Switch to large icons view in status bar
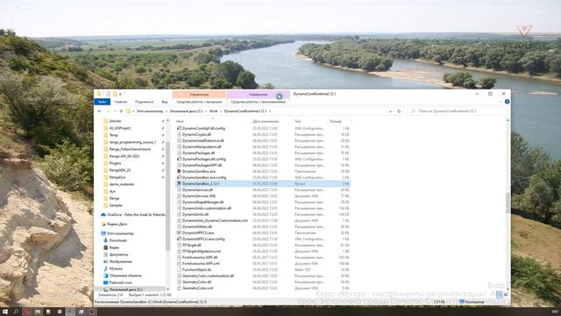 coord(506,295)
